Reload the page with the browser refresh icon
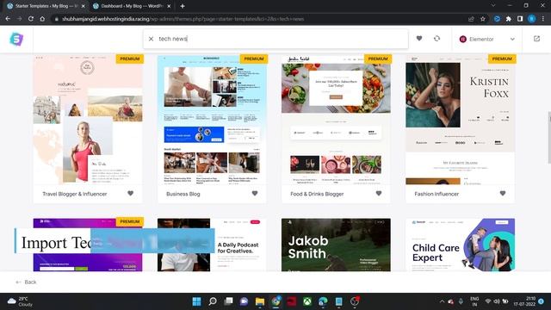Viewport: 551px width, 310px height. (x=31, y=19)
